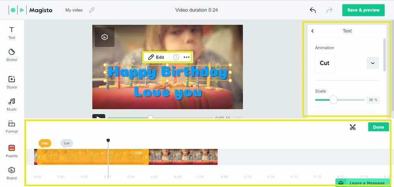Viewport: 394px width, 187px height.
Task: Click Edit on the text overlay
Action: [x=156, y=57]
